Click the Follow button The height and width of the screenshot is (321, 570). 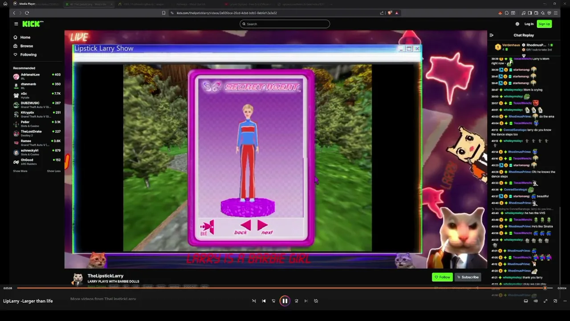(x=442, y=277)
